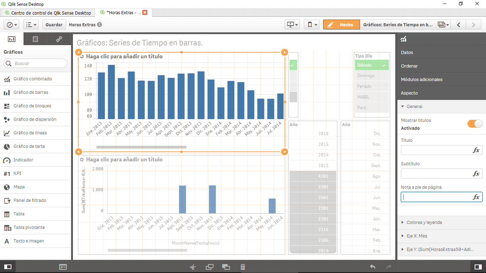Image resolution: width=486 pixels, height=273 pixels.
Task: Click the copy icon in bottom toolbar
Action: coord(210,267)
